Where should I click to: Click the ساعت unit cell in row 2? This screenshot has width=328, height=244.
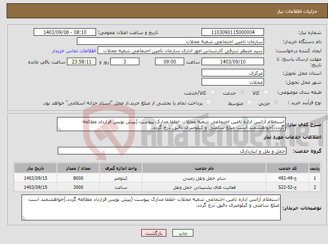click(121, 187)
